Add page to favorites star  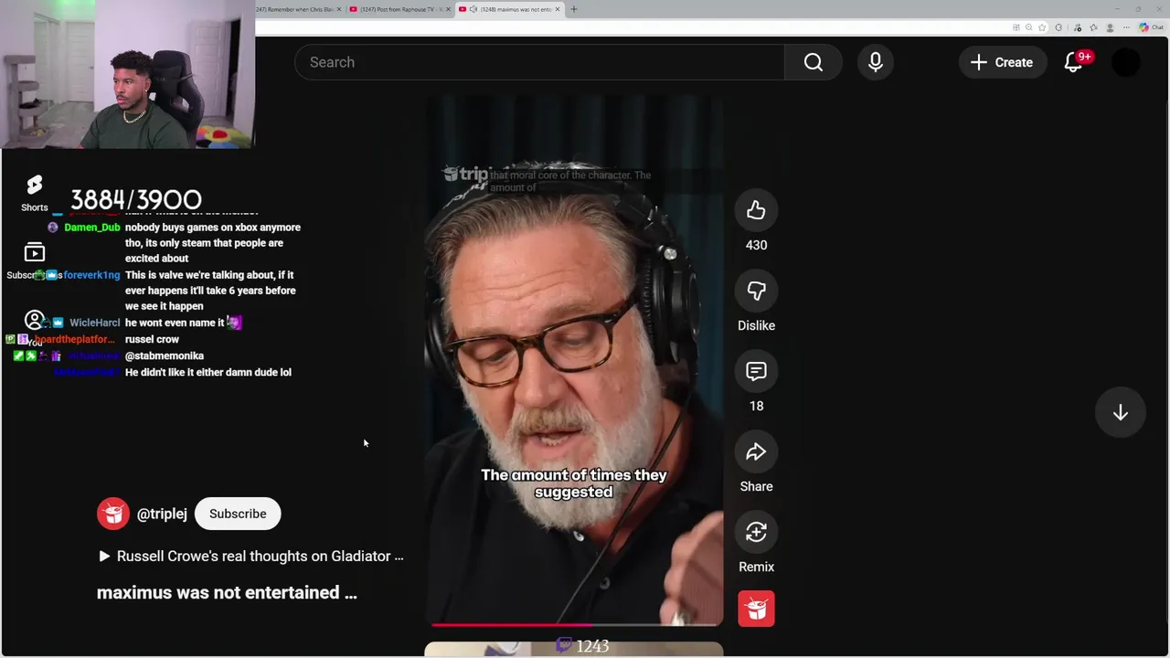point(1042,27)
